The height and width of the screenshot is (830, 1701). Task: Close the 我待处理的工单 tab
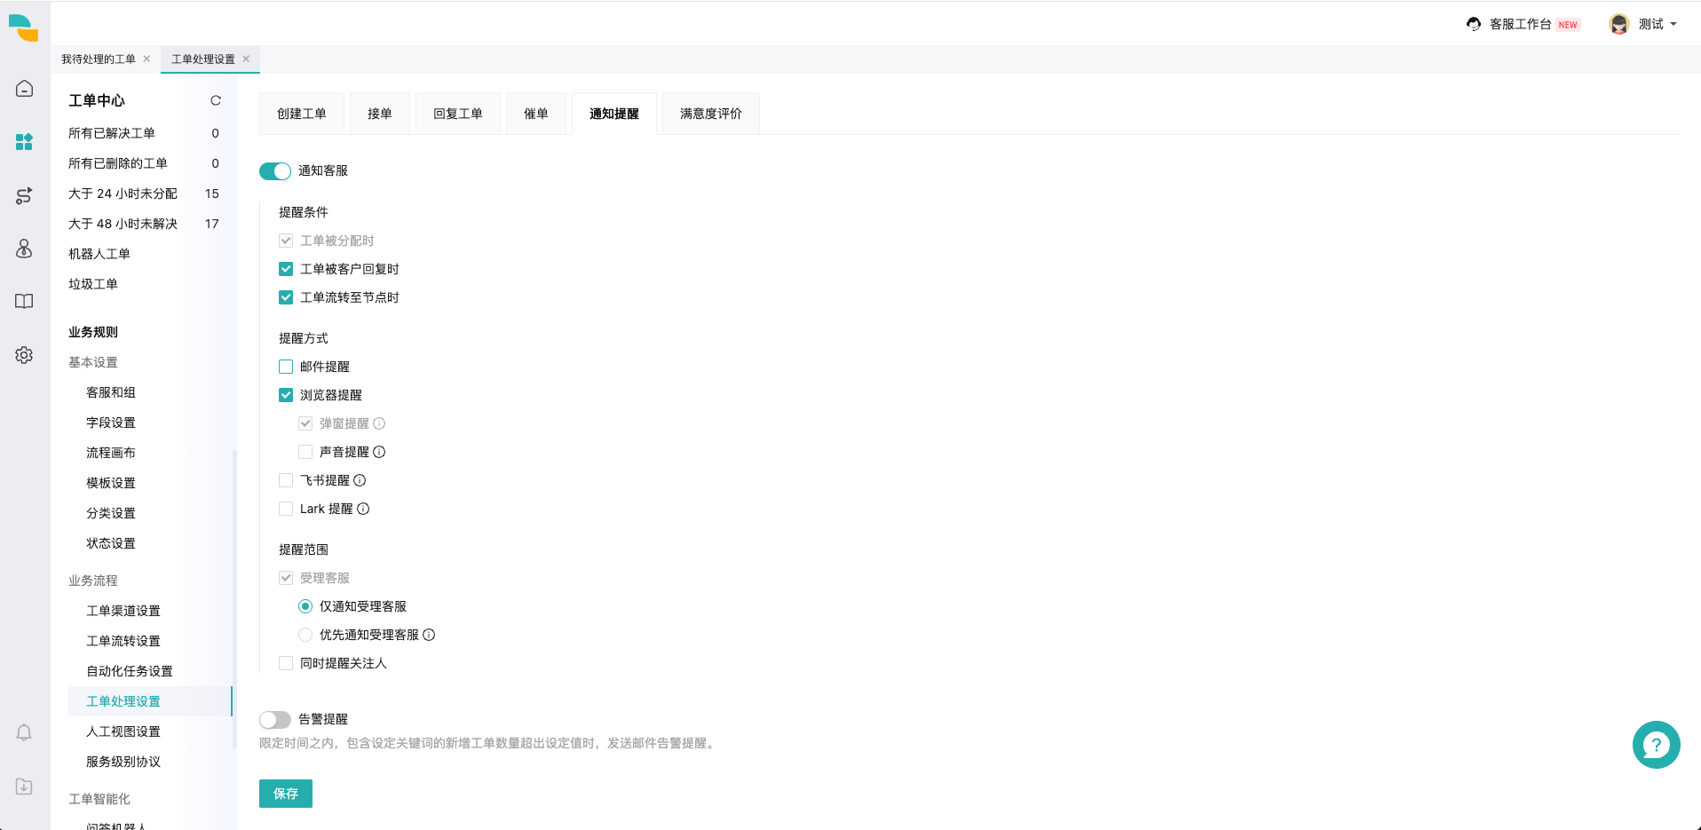click(146, 59)
